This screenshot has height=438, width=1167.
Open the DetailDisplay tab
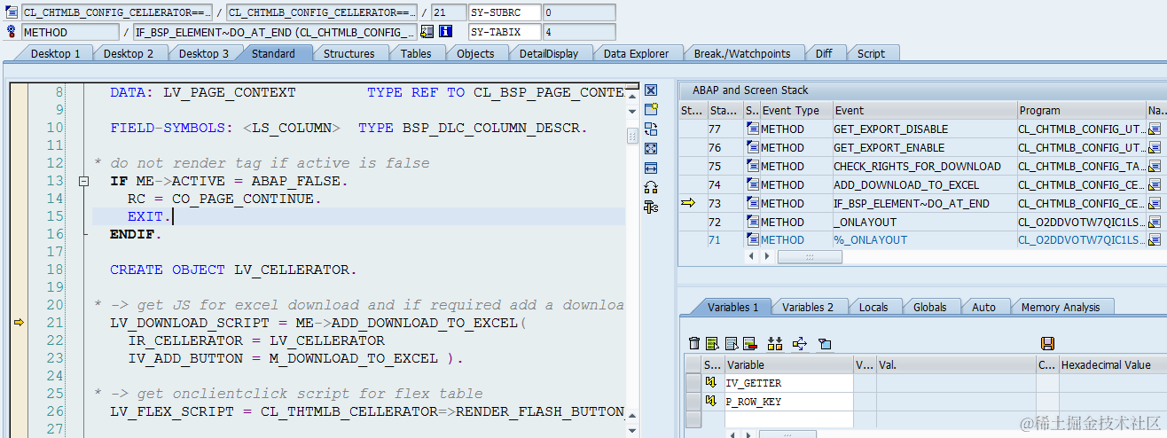549,53
